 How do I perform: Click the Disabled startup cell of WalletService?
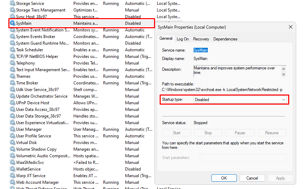[x=133, y=169]
